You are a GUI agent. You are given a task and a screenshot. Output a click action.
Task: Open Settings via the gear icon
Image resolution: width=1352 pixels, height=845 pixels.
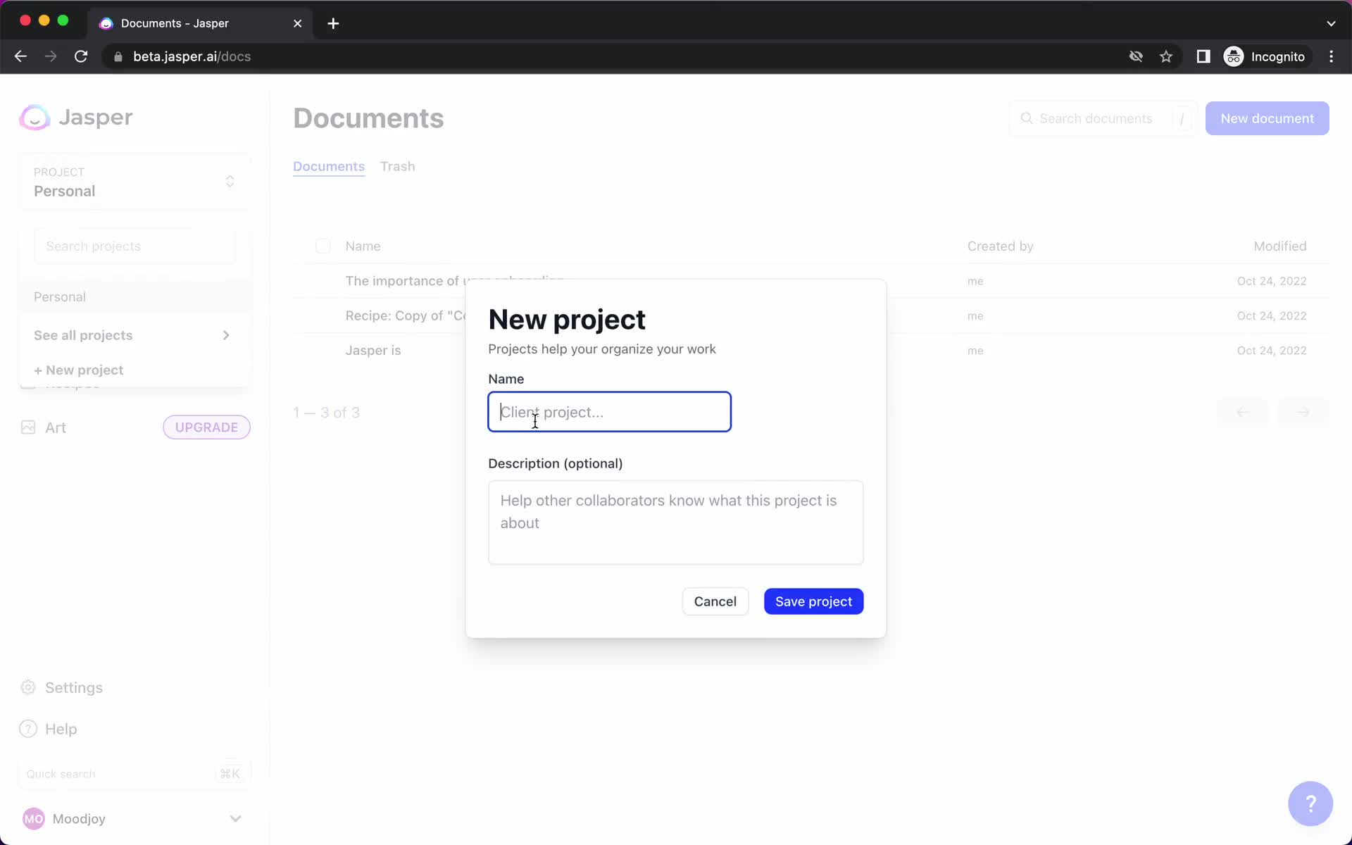pos(28,687)
